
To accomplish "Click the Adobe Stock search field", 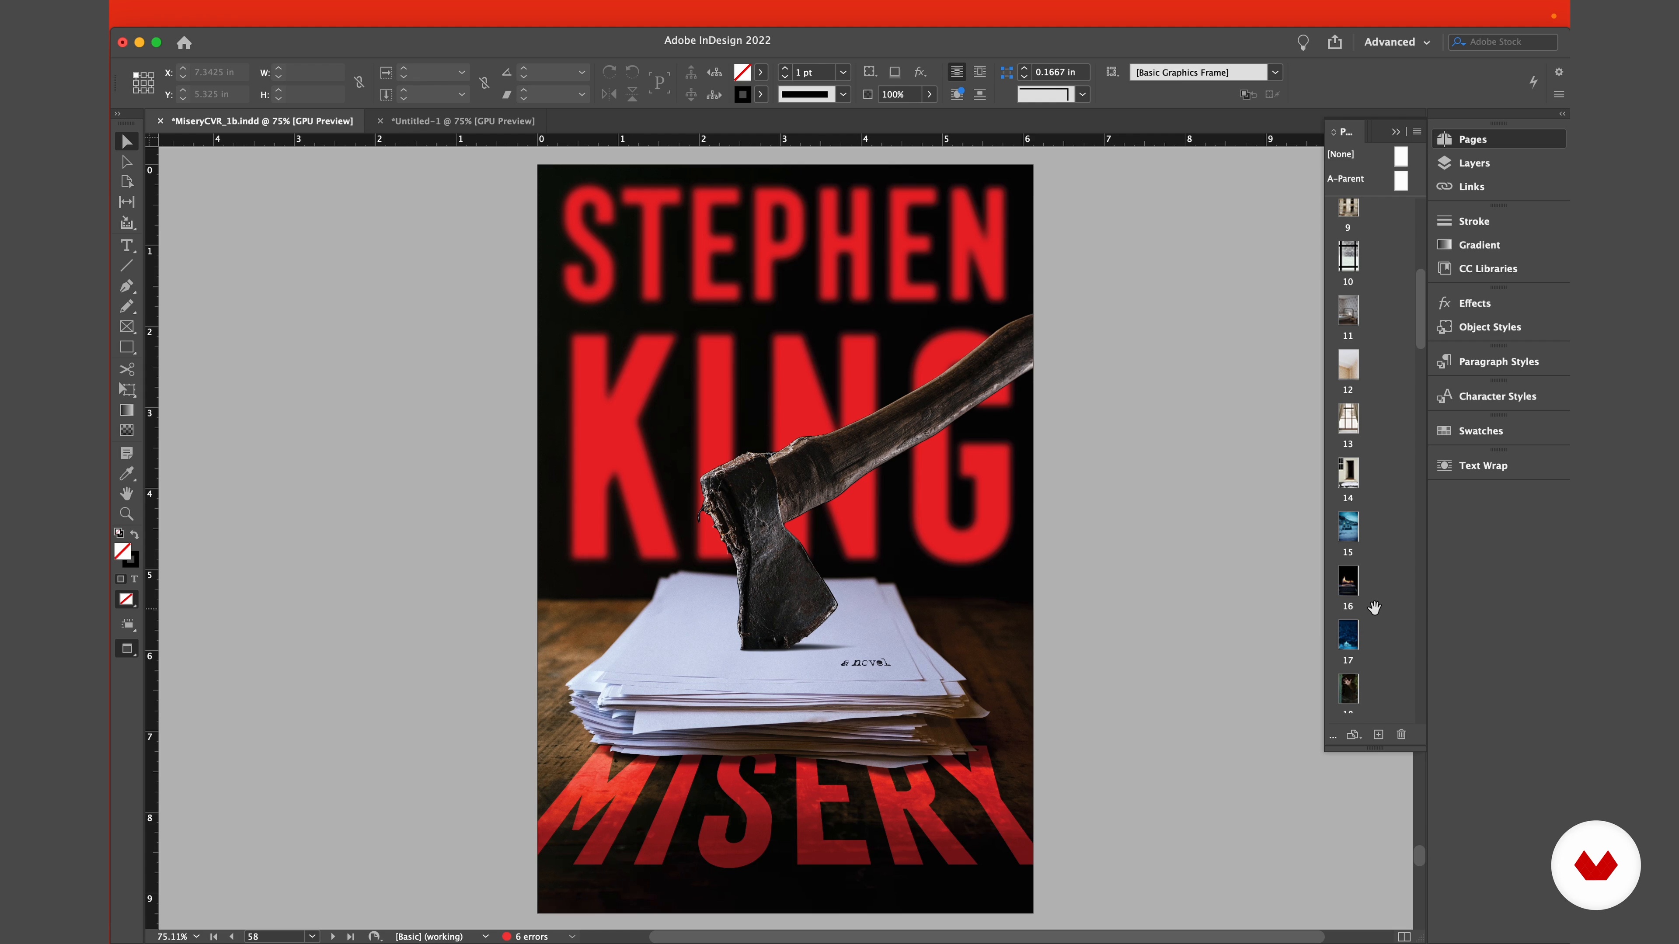I will 1503,42.
